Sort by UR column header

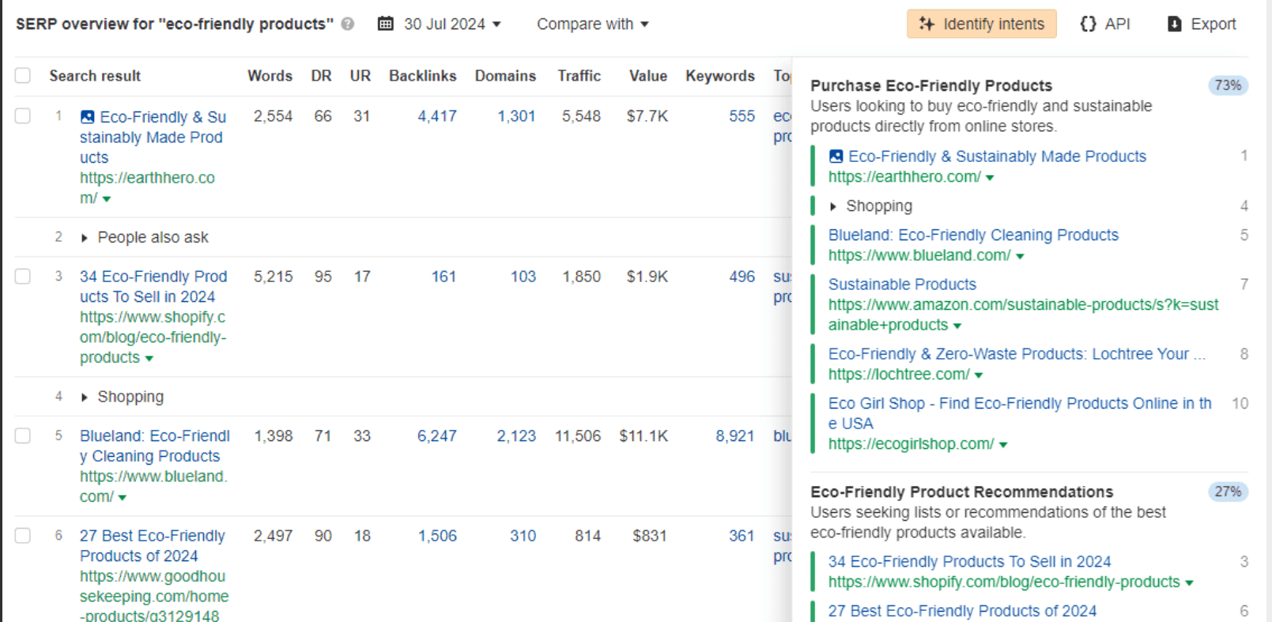click(x=360, y=76)
